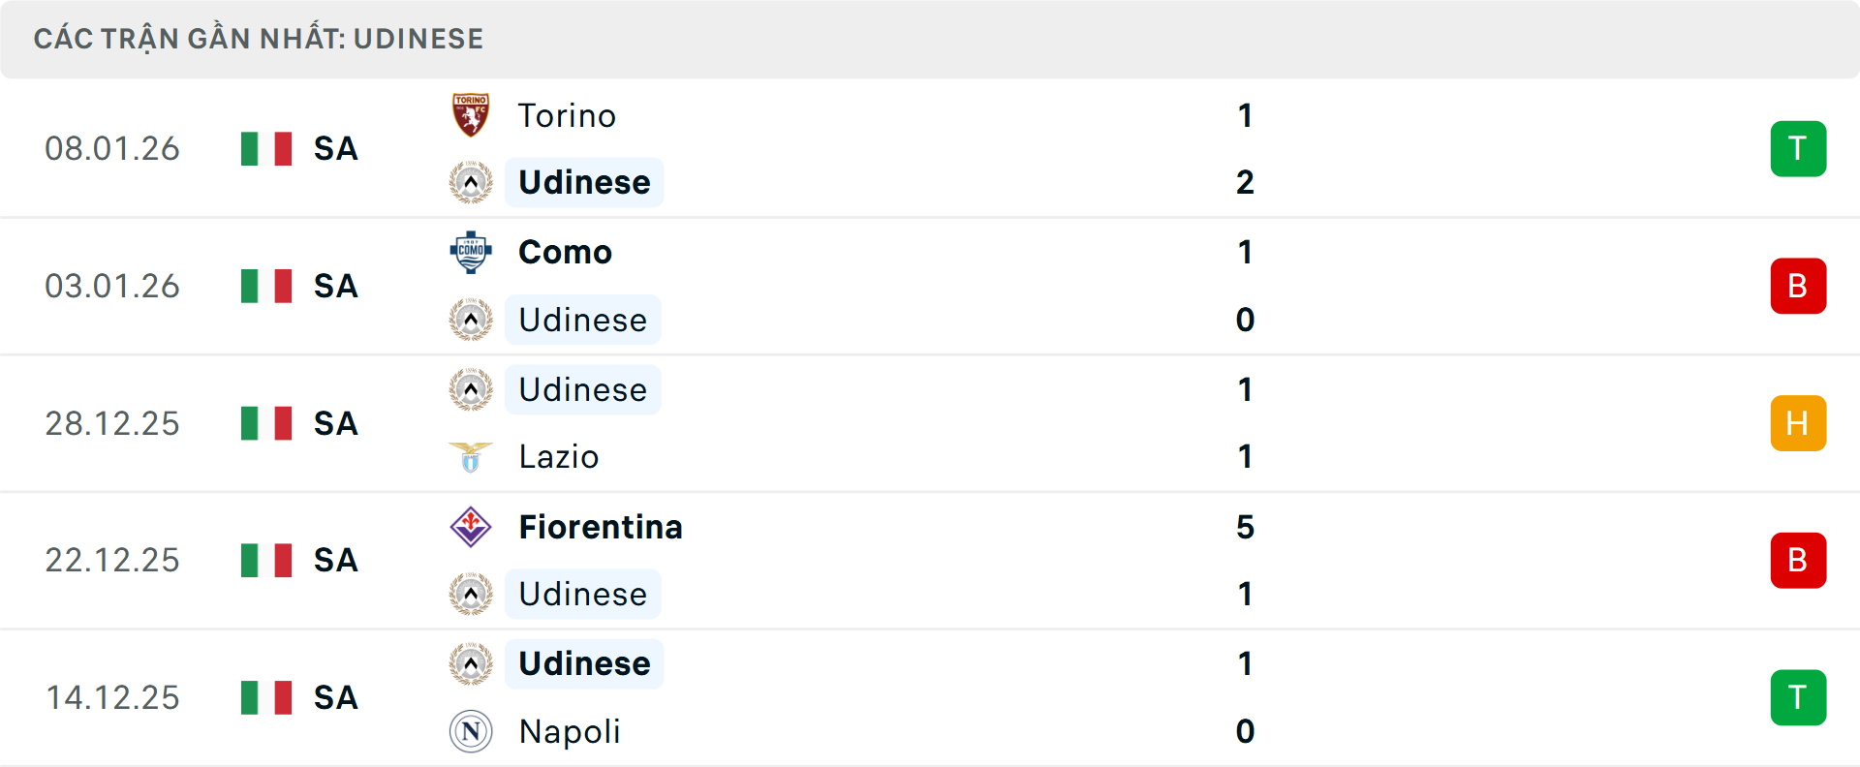1860x767 pixels.
Task: Click the green T badge for Torino match
Action: pos(1798,148)
